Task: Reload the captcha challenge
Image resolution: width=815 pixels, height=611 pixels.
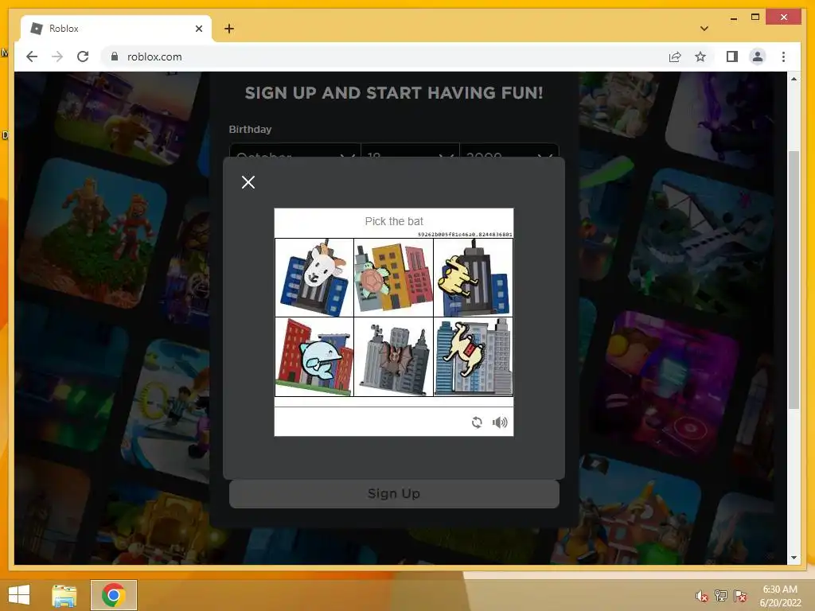Action: pyautogui.click(x=477, y=422)
